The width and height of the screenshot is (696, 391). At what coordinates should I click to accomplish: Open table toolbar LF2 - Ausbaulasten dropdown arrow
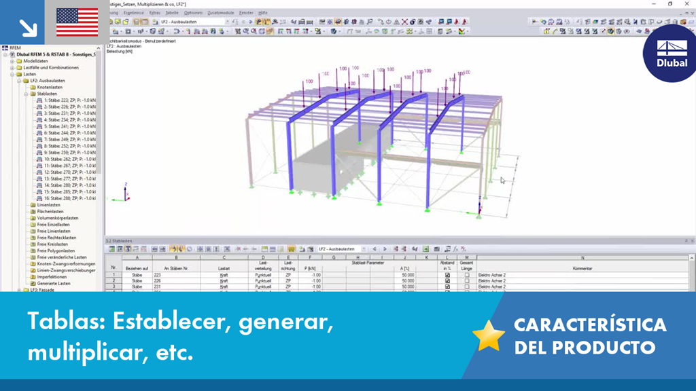coord(364,249)
